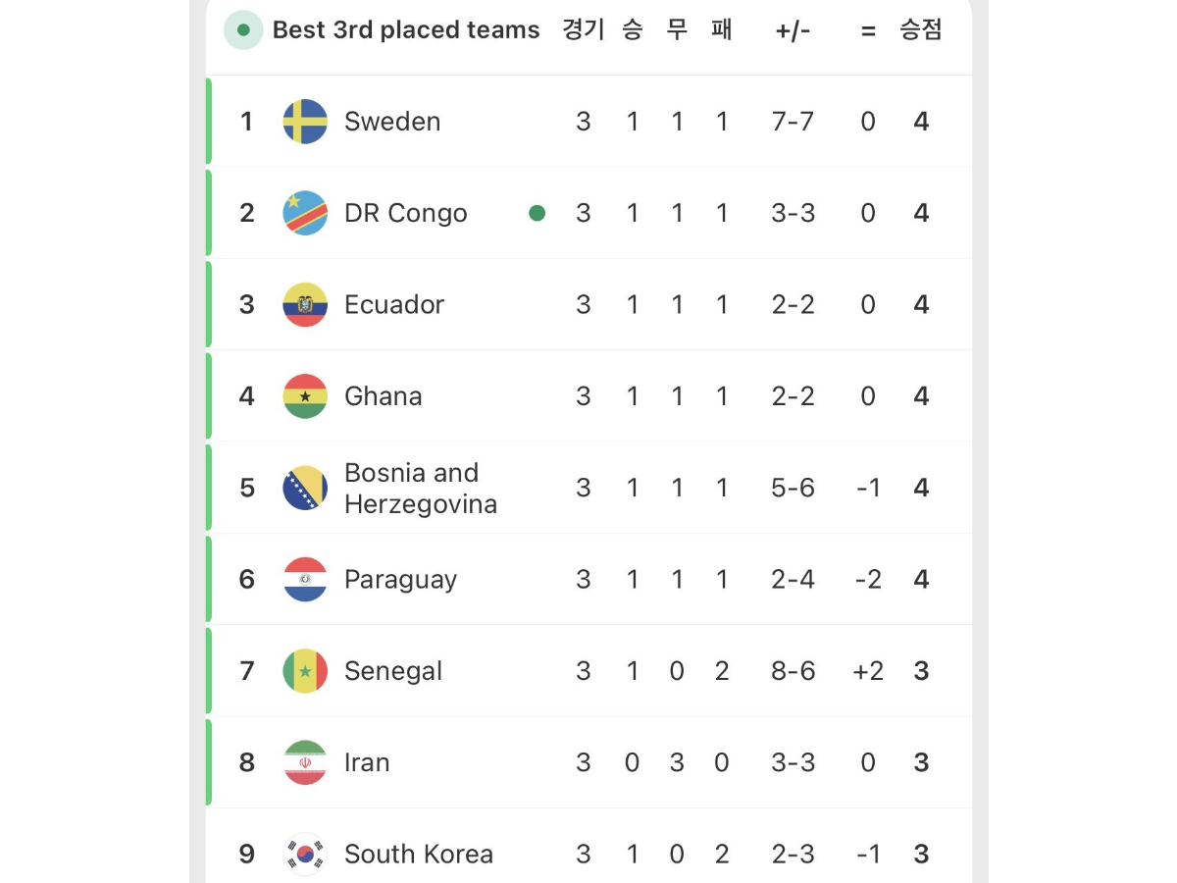Click the Ecuador flag icon
Viewport: 1177px width, 883px height.
click(x=305, y=304)
